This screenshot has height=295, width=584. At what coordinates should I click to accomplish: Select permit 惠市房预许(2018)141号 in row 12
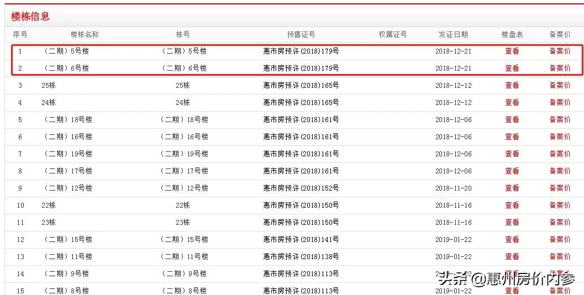[301, 240]
